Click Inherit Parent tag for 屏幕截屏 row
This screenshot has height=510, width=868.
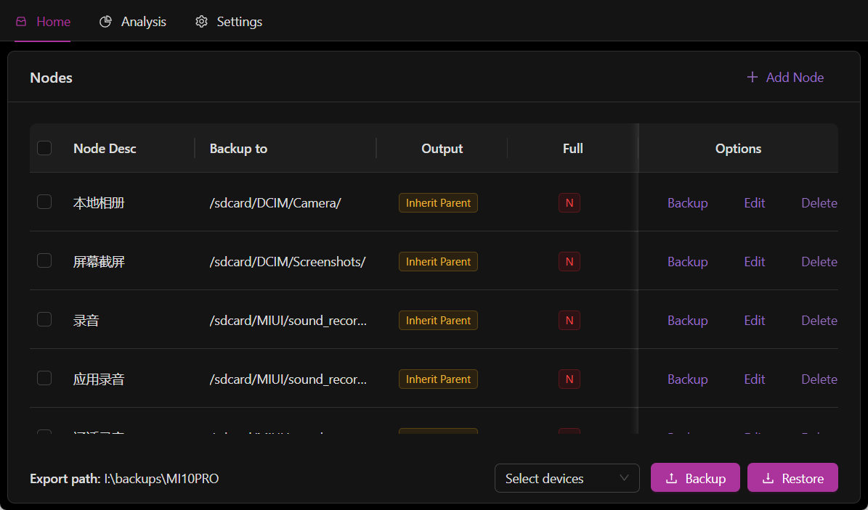pos(438,262)
